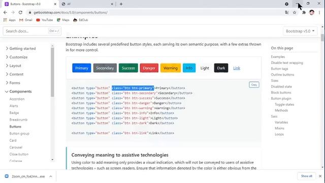325x183 pixels.
Task: Expand the Getting started section
Action: (21, 49)
